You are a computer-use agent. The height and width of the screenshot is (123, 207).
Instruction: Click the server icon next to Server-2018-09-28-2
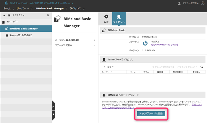click(x=7, y=35)
